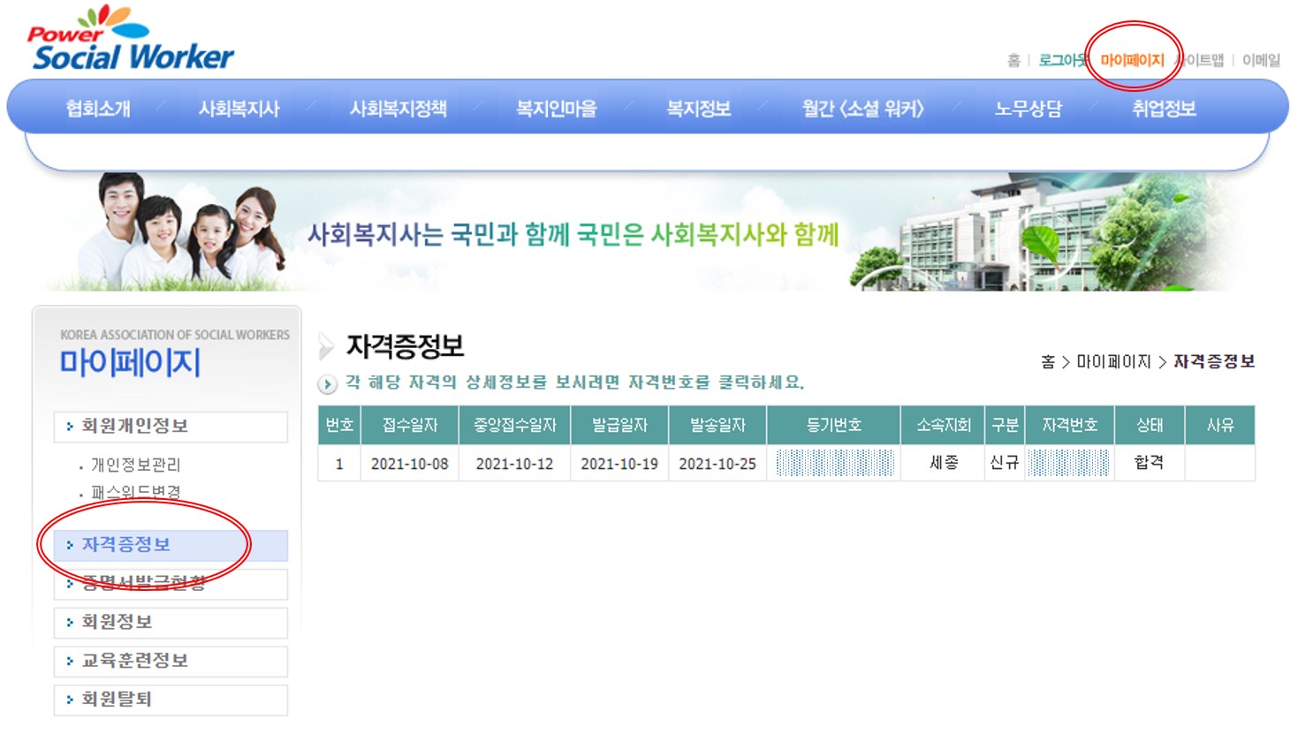
Task: Click the 신규 cell
Action: 1005,463
